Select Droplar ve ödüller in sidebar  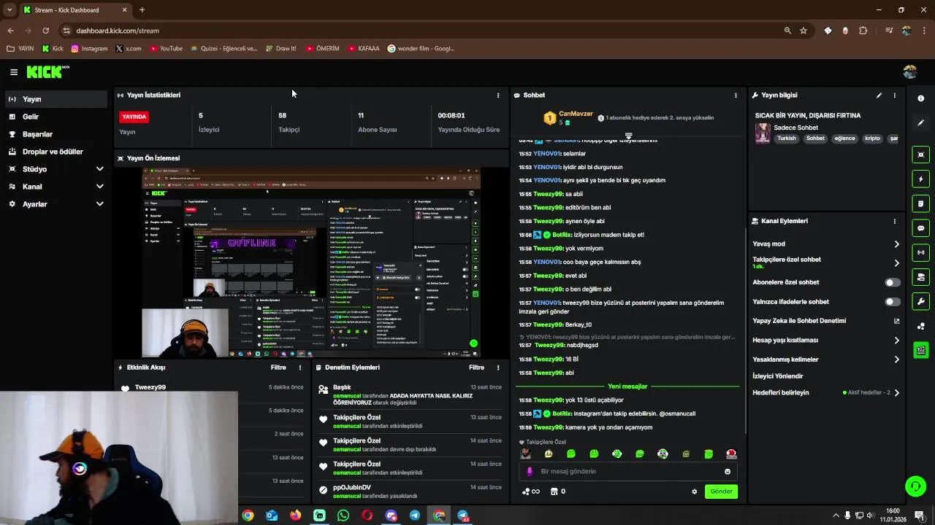[x=56, y=152]
